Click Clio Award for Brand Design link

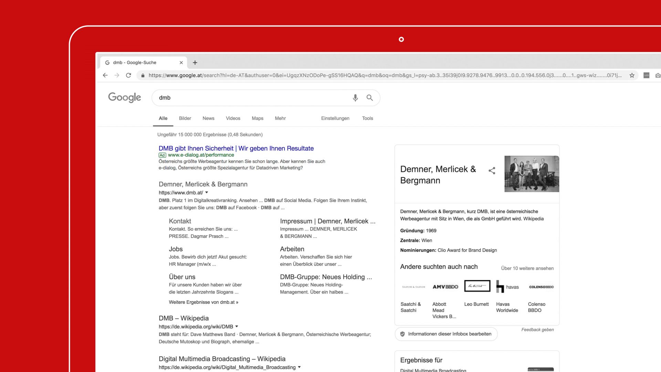[x=467, y=250]
